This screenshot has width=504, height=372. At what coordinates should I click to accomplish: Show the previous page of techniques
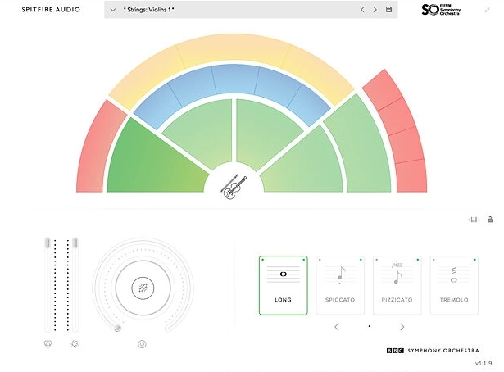pyautogui.click(x=336, y=327)
